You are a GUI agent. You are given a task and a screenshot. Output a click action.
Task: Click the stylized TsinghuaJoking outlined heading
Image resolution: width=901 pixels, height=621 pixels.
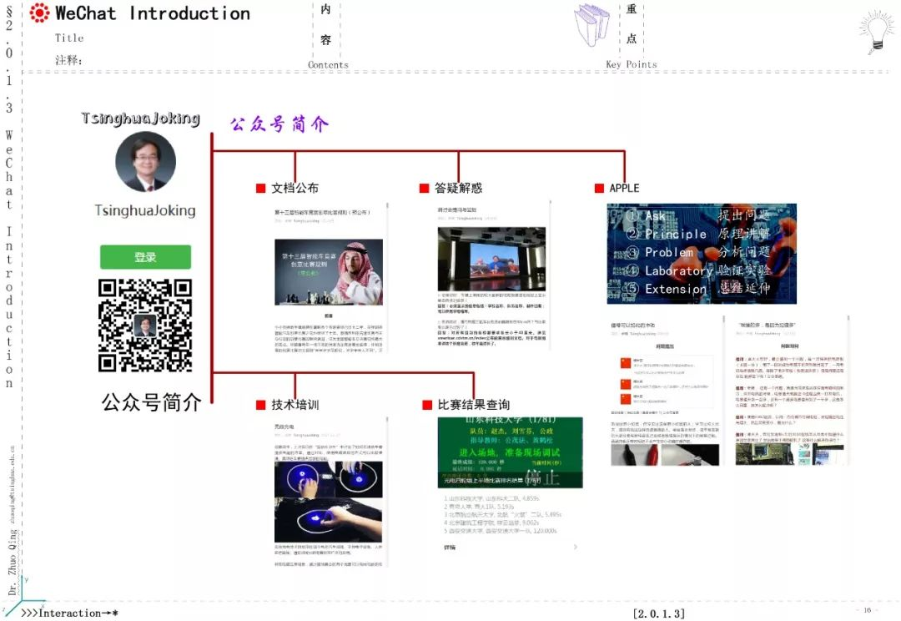pos(140,119)
